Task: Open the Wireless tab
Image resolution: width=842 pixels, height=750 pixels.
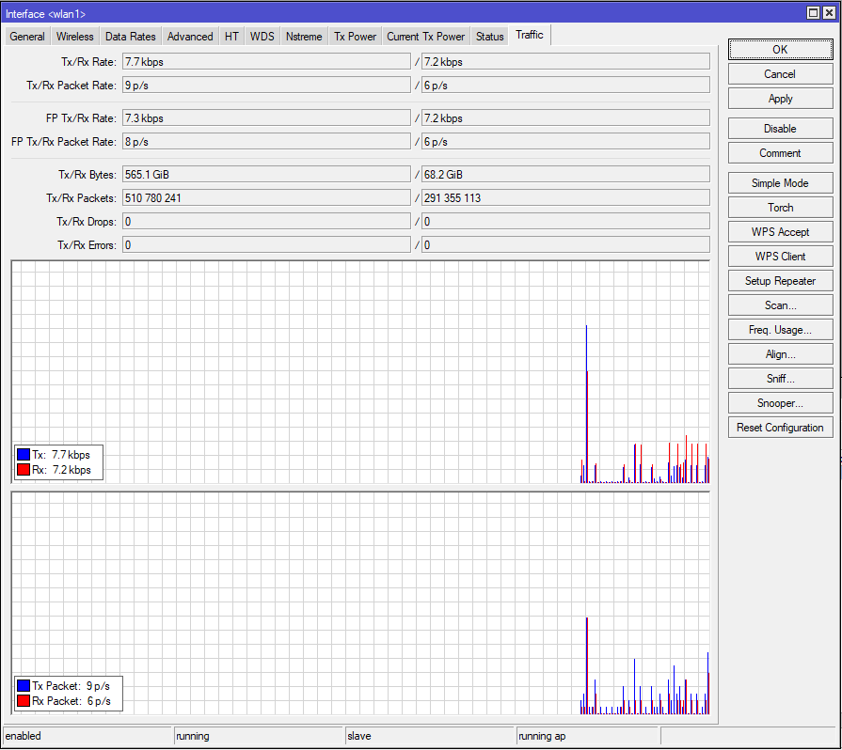Action: [x=74, y=37]
